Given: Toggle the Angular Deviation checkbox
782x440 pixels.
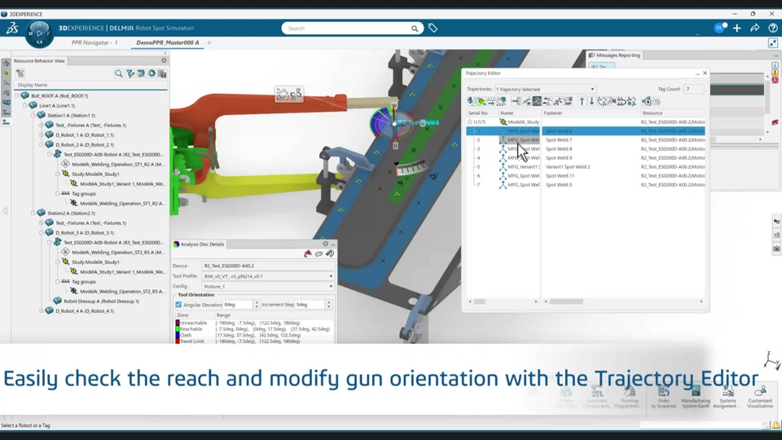Looking at the screenshot, I should [178, 304].
